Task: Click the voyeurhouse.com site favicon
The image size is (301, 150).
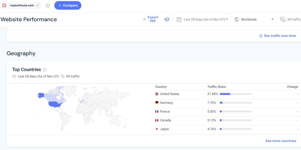Action: tap(5, 5)
